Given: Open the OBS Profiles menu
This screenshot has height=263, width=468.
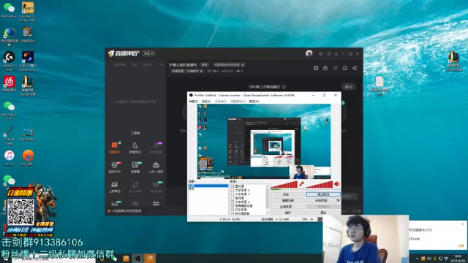Looking at the screenshot, I should click(221, 102).
